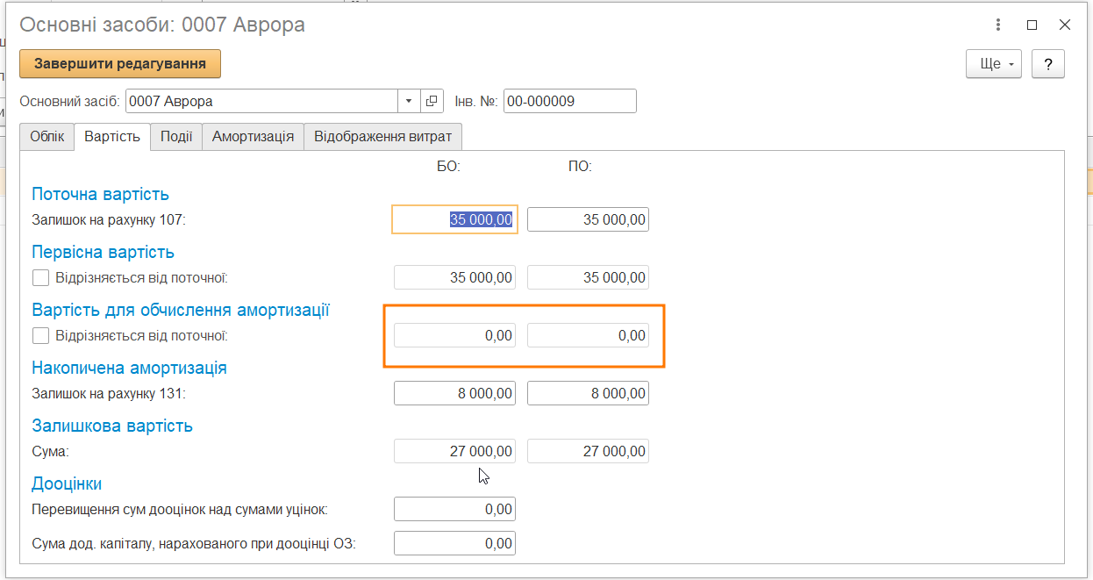
Task: Click the БО amortization calculation value 0,00
Action: tap(454, 335)
